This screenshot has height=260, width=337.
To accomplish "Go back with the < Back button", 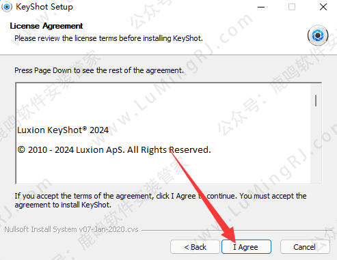I will (x=195, y=247).
